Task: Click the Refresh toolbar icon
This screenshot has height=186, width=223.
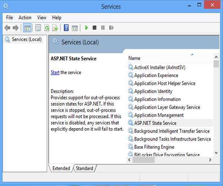Action: (x=47, y=28)
